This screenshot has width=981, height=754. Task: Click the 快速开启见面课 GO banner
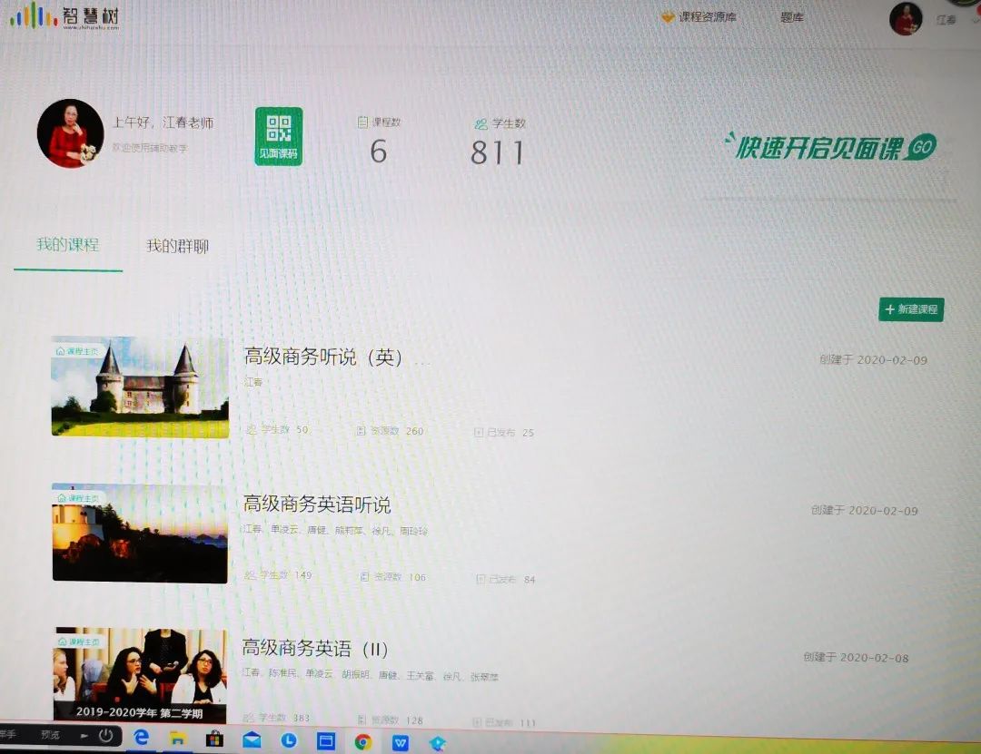(x=830, y=147)
